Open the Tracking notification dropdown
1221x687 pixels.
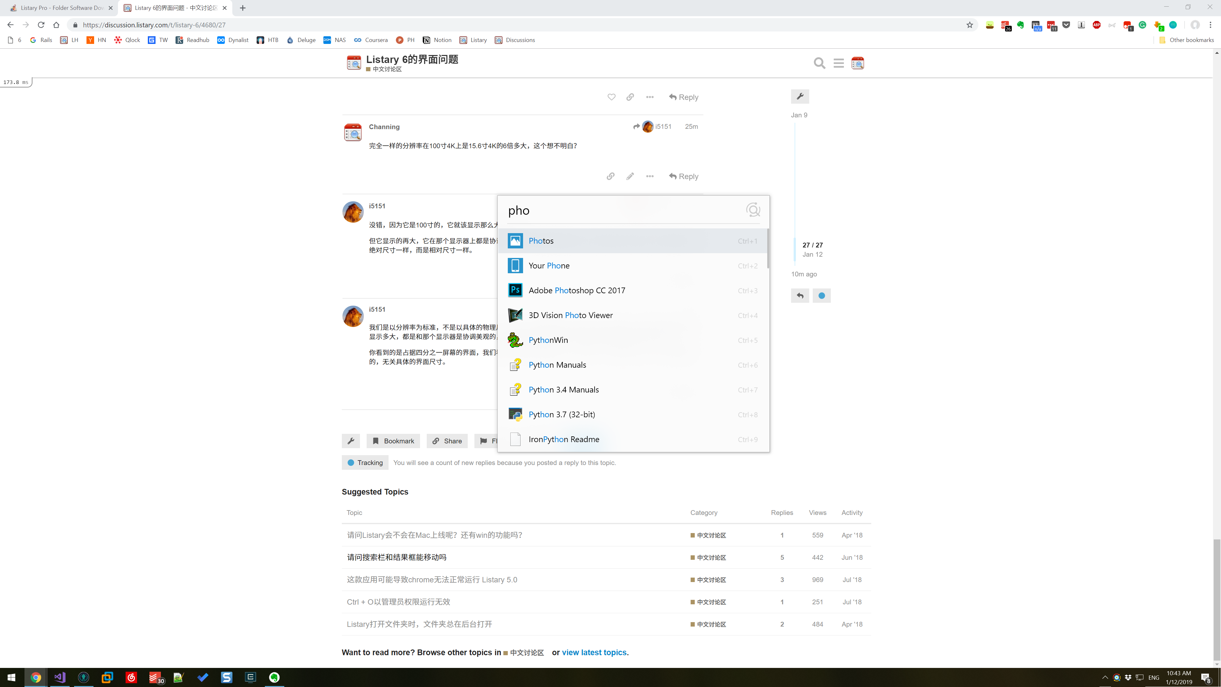[365, 463]
